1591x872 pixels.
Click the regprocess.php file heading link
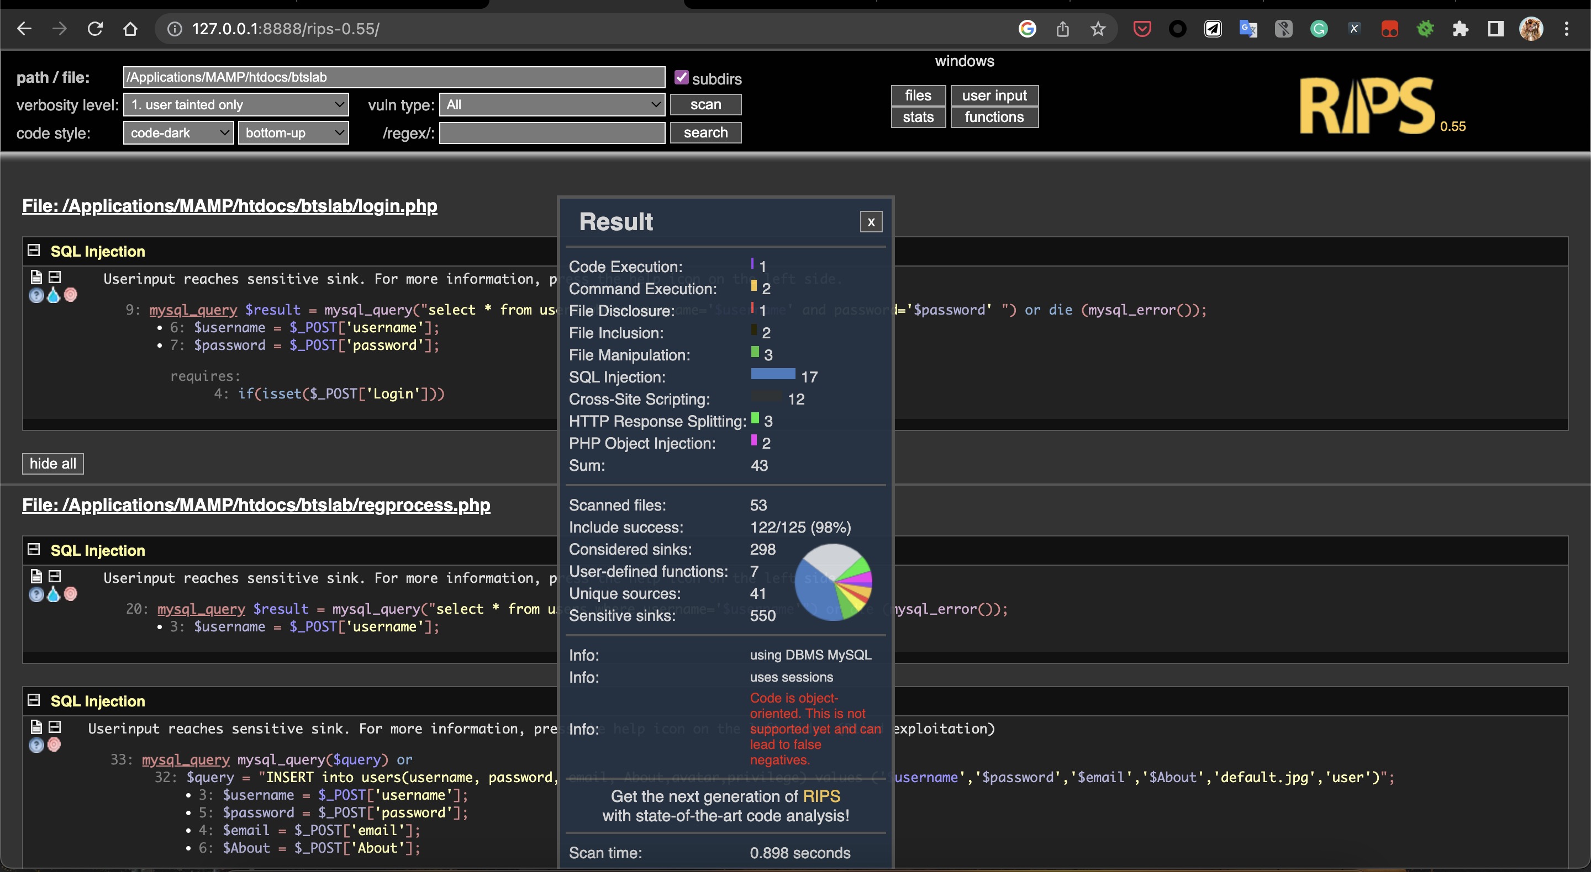[x=256, y=505]
